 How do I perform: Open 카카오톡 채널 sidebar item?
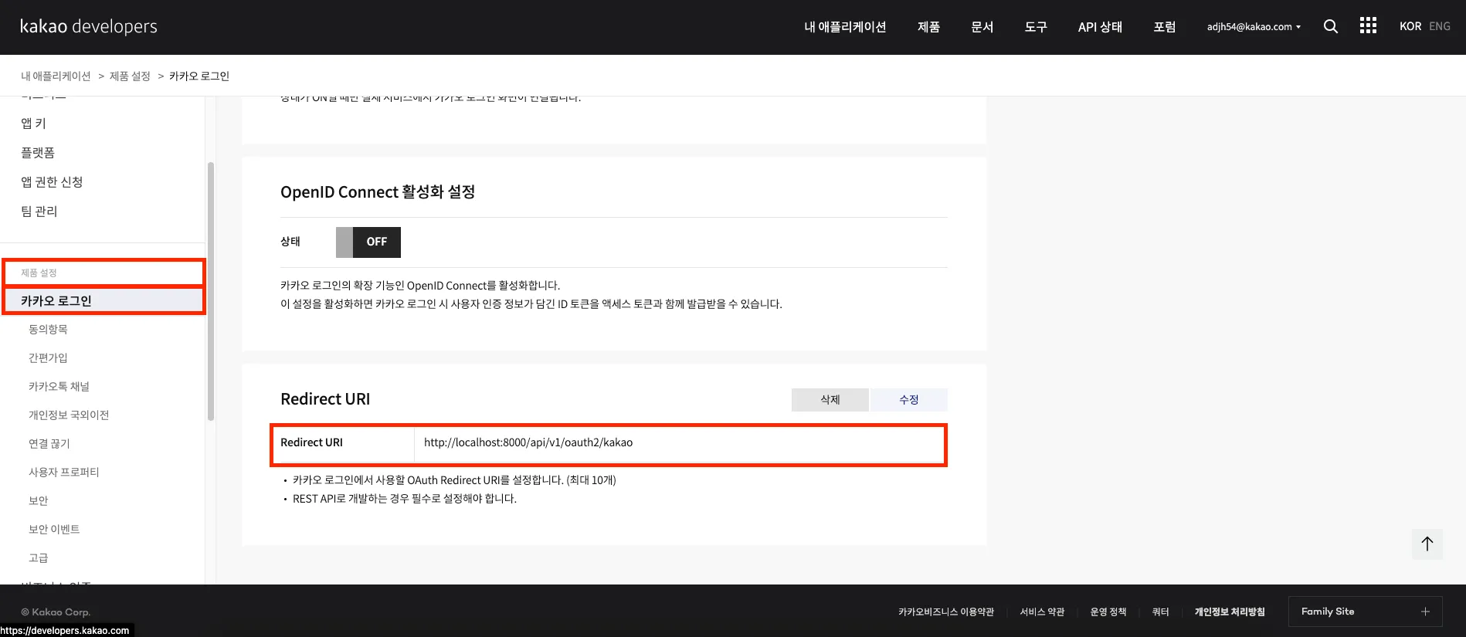tap(59, 386)
